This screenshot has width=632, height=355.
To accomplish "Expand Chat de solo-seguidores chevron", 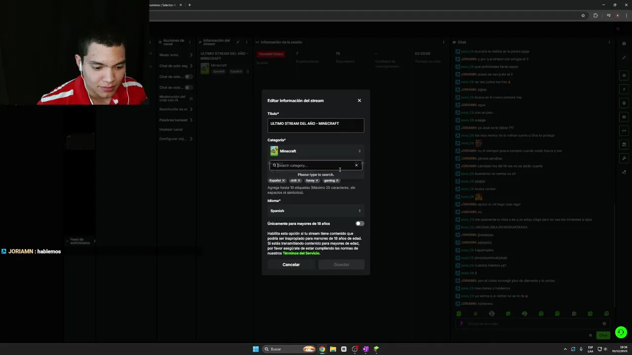I will (191, 66).
